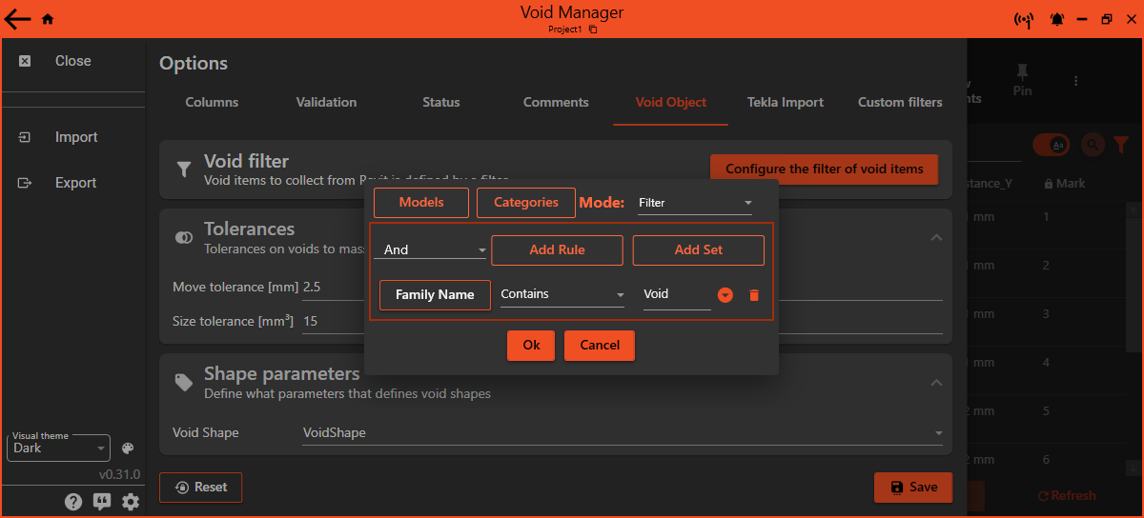Click the orange filter funnel icon
This screenshot has width=1144, height=518.
[1121, 145]
